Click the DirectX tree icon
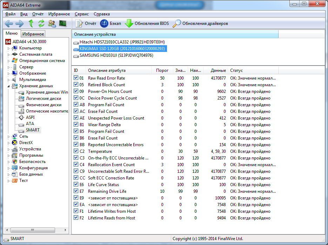Viewport: 328px width, 245px height. click(15, 143)
